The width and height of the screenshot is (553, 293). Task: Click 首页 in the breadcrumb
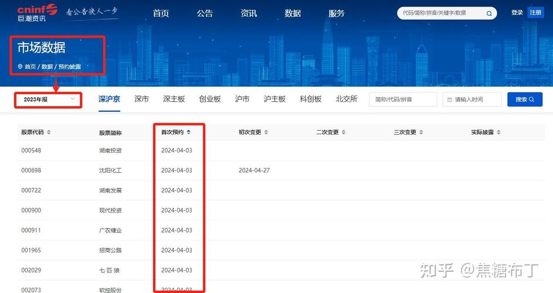click(30, 67)
